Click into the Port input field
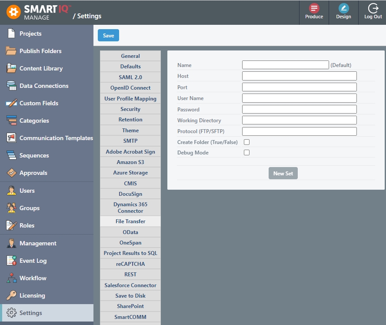The height and width of the screenshot is (325, 386). click(299, 87)
